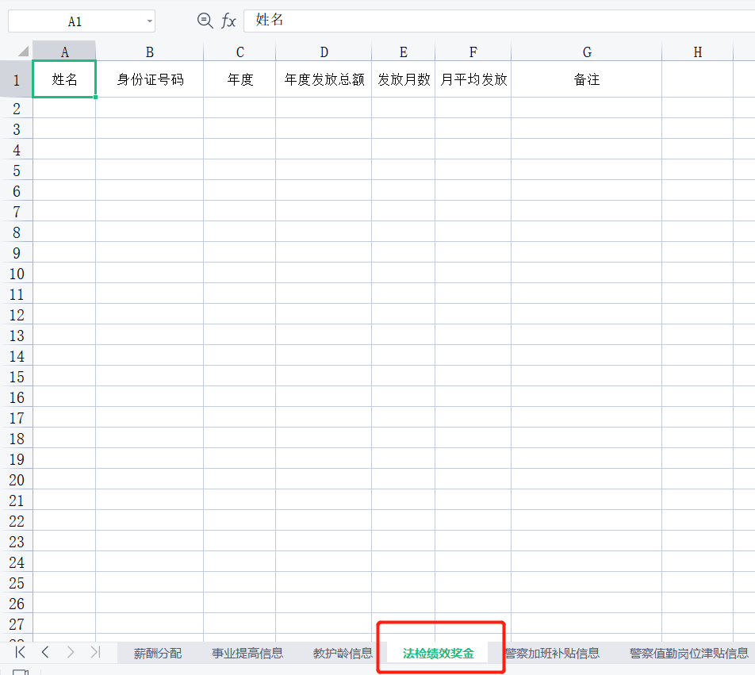
Task: Jump to last sheet with navigation arrow
Action: pos(95,652)
